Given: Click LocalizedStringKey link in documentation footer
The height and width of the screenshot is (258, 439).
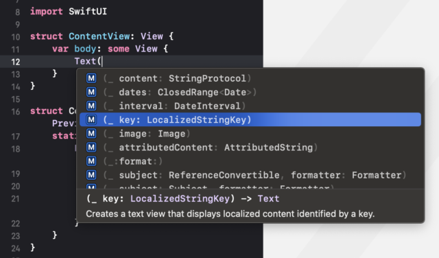Looking at the screenshot, I should tap(180, 198).
